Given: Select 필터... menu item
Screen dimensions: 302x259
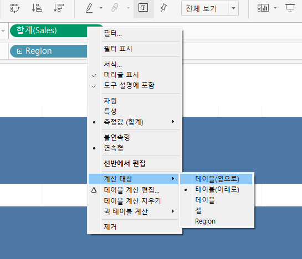Looking at the screenshot, I should coord(135,34).
